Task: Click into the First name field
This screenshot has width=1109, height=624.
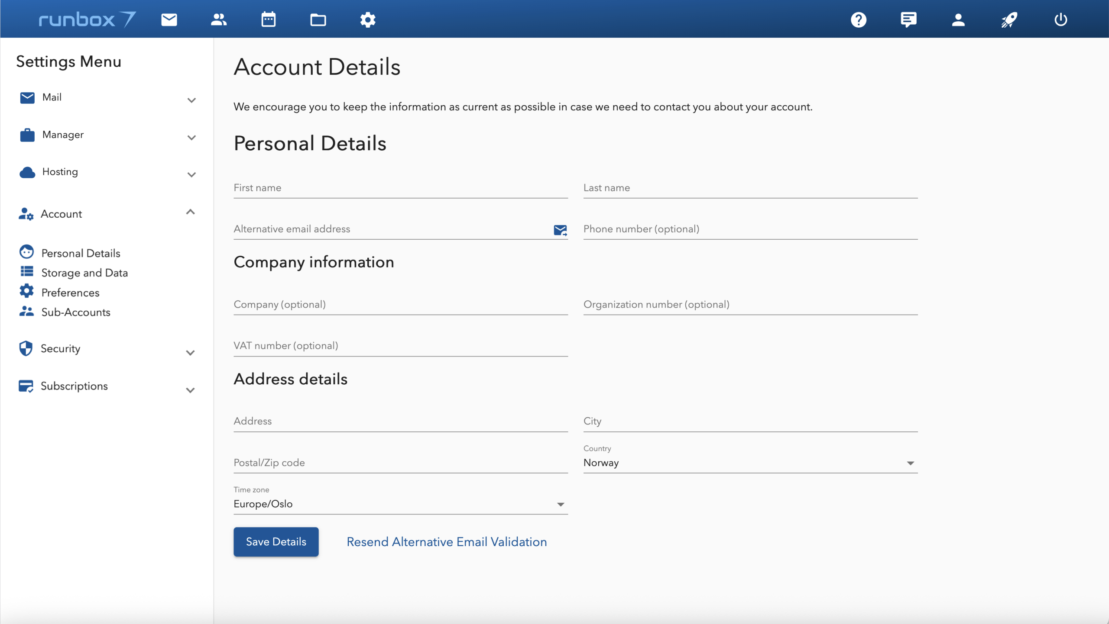Action: [x=400, y=188]
